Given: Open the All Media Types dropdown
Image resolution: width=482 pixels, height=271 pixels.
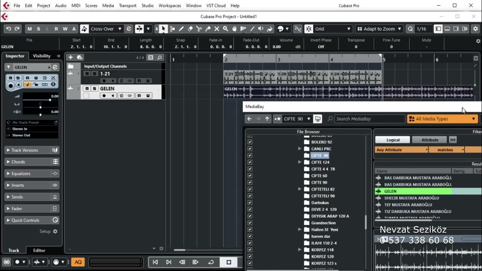Looking at the screenshot, I should 442,119.
